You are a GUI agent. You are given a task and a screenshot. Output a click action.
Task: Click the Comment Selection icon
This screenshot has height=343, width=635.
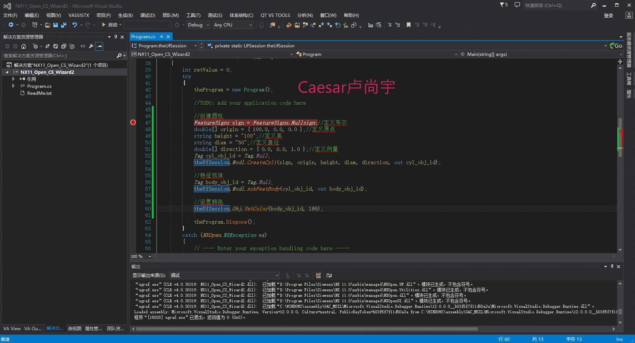tap(389, 25)
